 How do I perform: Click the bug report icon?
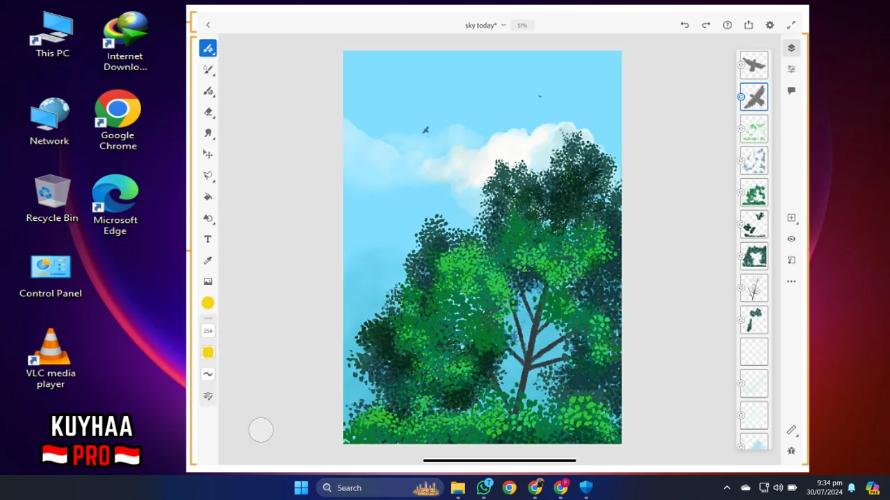tap(791, 451)
